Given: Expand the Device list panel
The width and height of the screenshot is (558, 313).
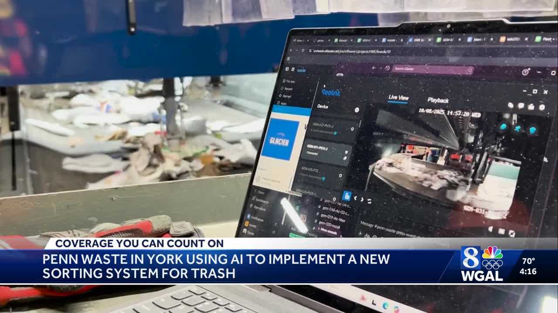Looking at the screenshot, I should 322,107.
